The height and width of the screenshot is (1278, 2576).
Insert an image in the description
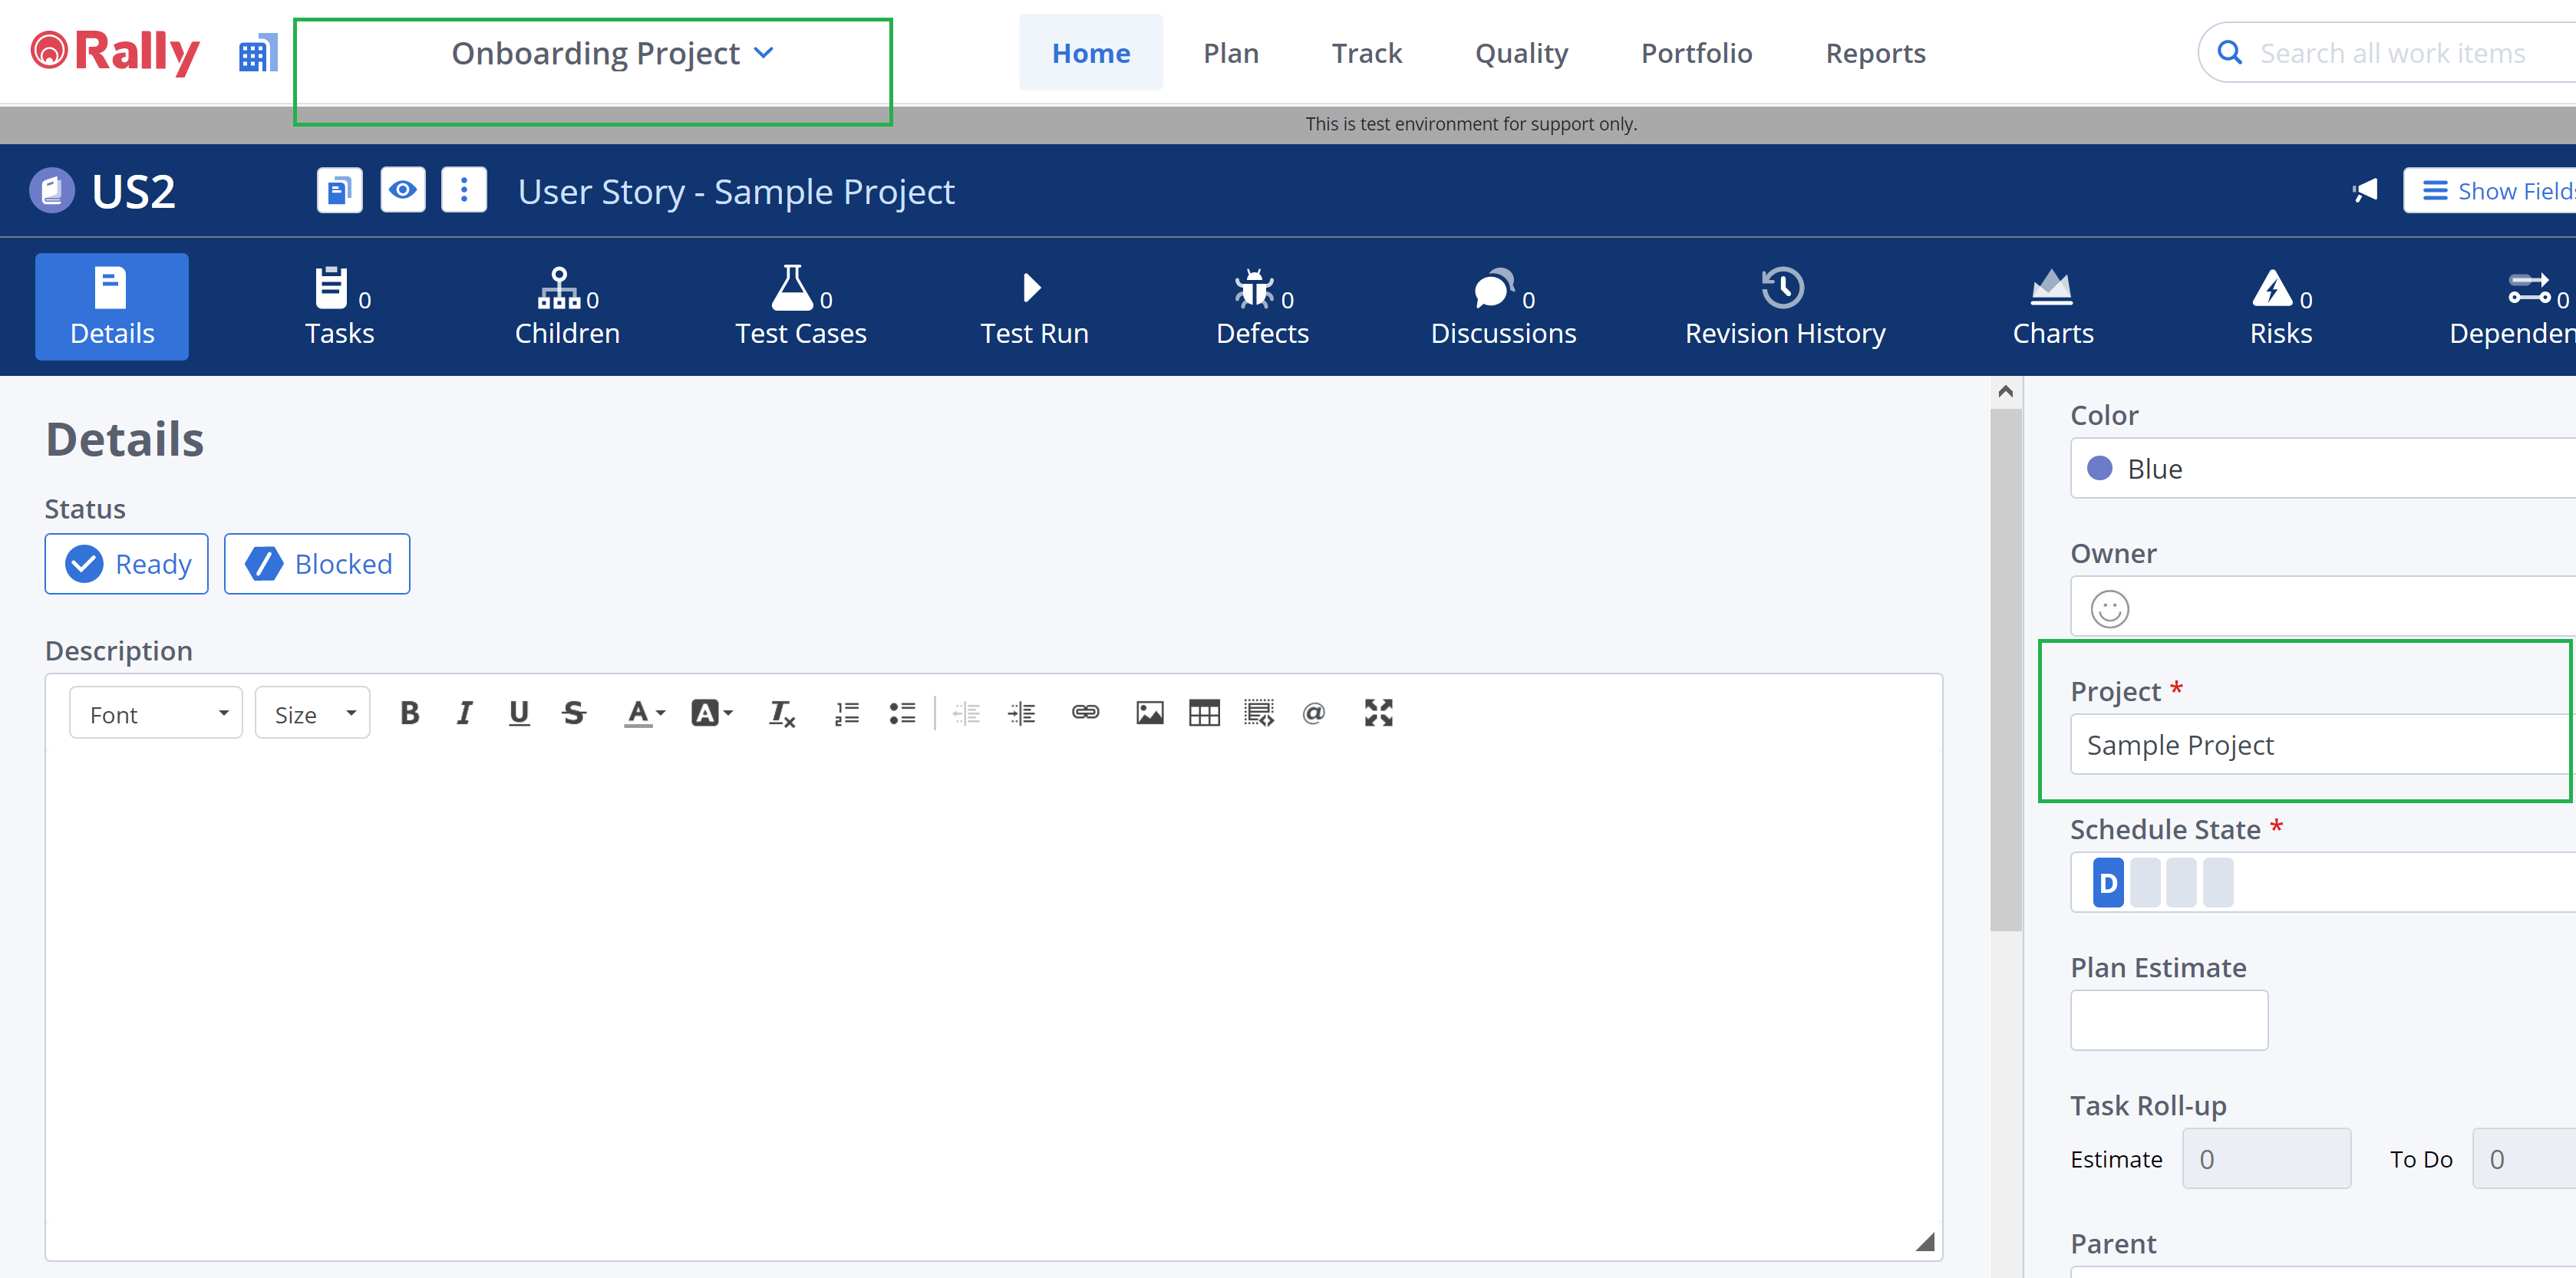pos(1149,713)
